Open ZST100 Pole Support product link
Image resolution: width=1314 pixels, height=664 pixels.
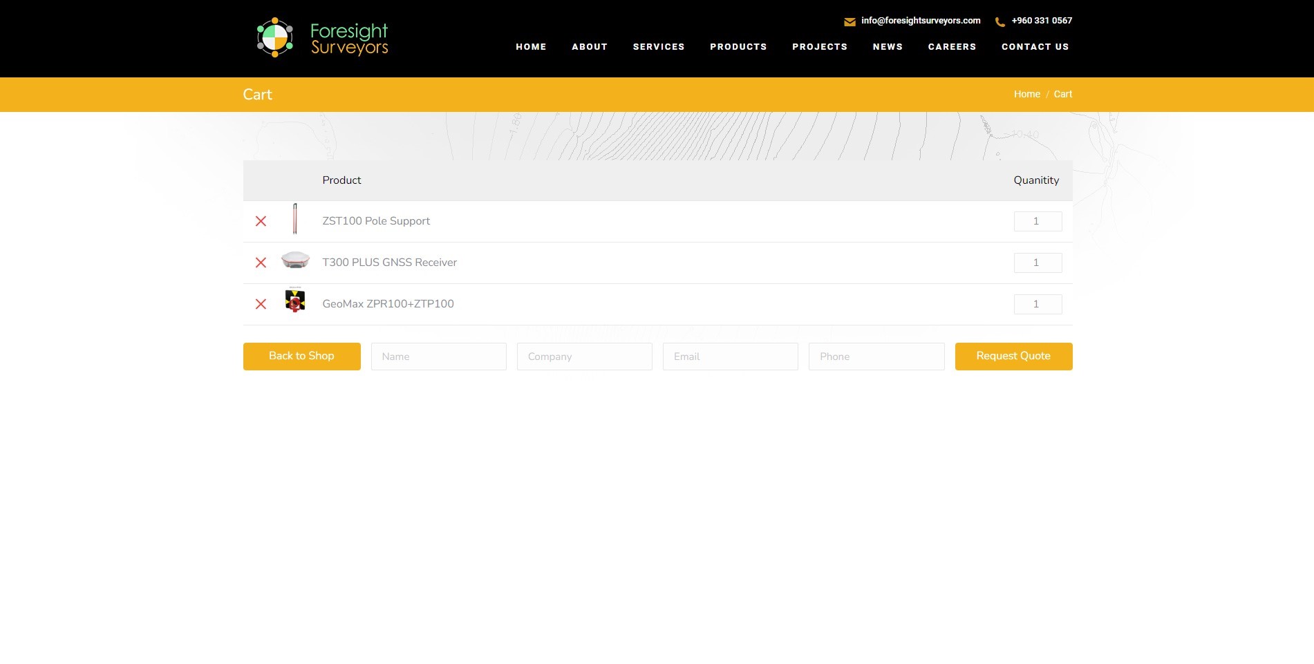click(376, 221)
